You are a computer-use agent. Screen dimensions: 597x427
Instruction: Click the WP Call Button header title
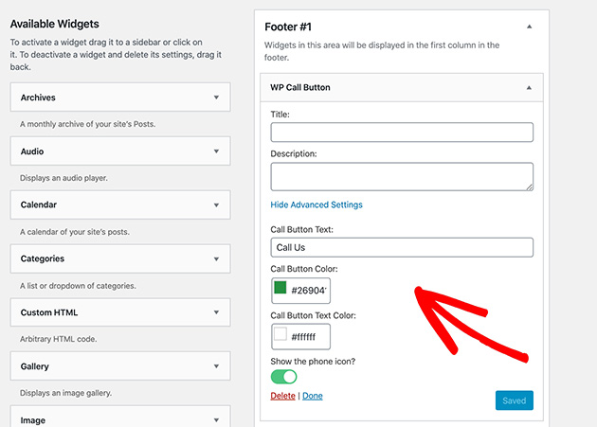pyautogui.click(x=300, y=87)
